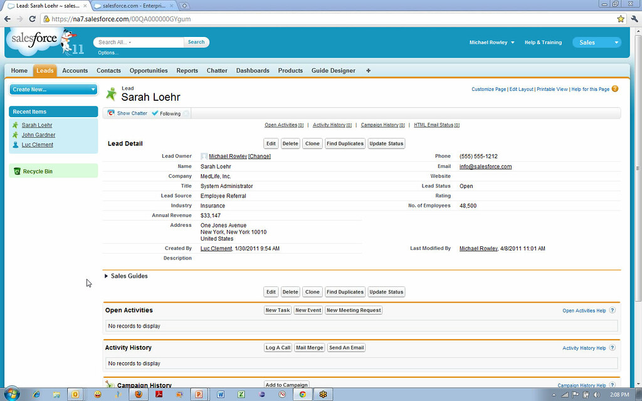Click lead icon next to John Gardner
Image resolution: width=642 pixels, height=401 pixels.
(15, 135)
